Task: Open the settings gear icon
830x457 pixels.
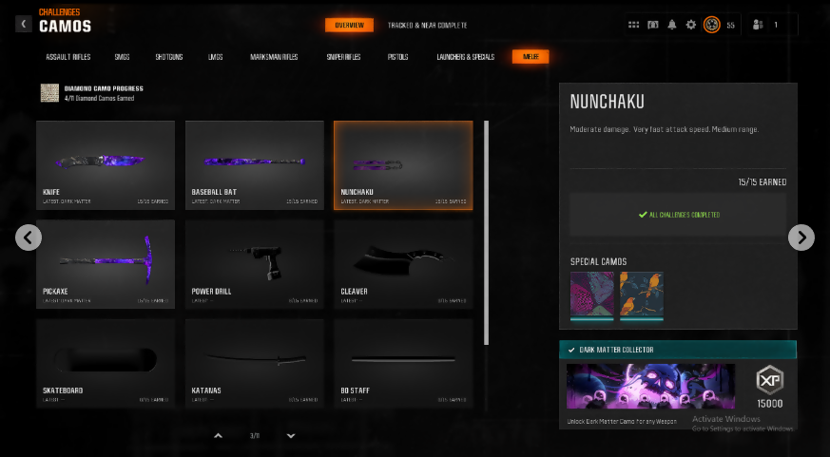Action: (691, 25)
